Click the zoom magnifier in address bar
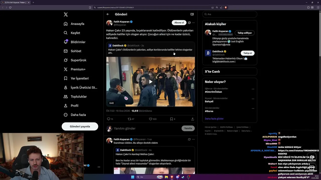321x180 pixels. click(217, 7)
